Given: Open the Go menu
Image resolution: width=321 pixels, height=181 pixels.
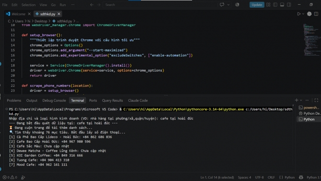Looking at the screenshot, I should click(53, 5).
